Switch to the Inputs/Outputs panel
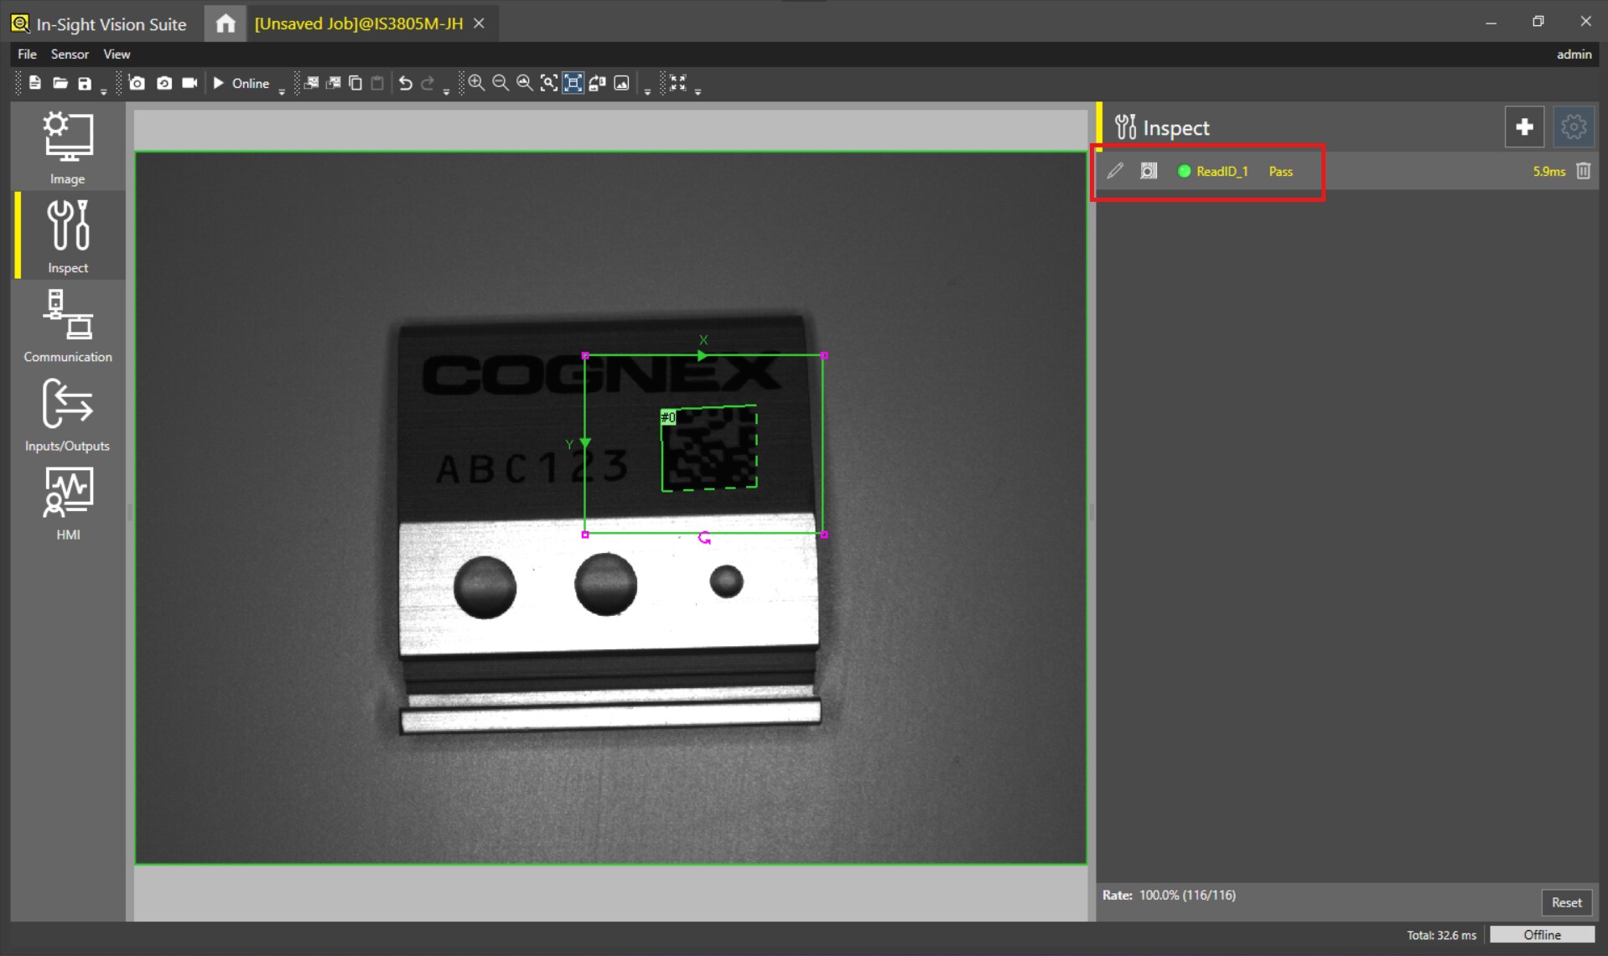The width and height of the screenshot is (1608, 956). pos(67,416)
